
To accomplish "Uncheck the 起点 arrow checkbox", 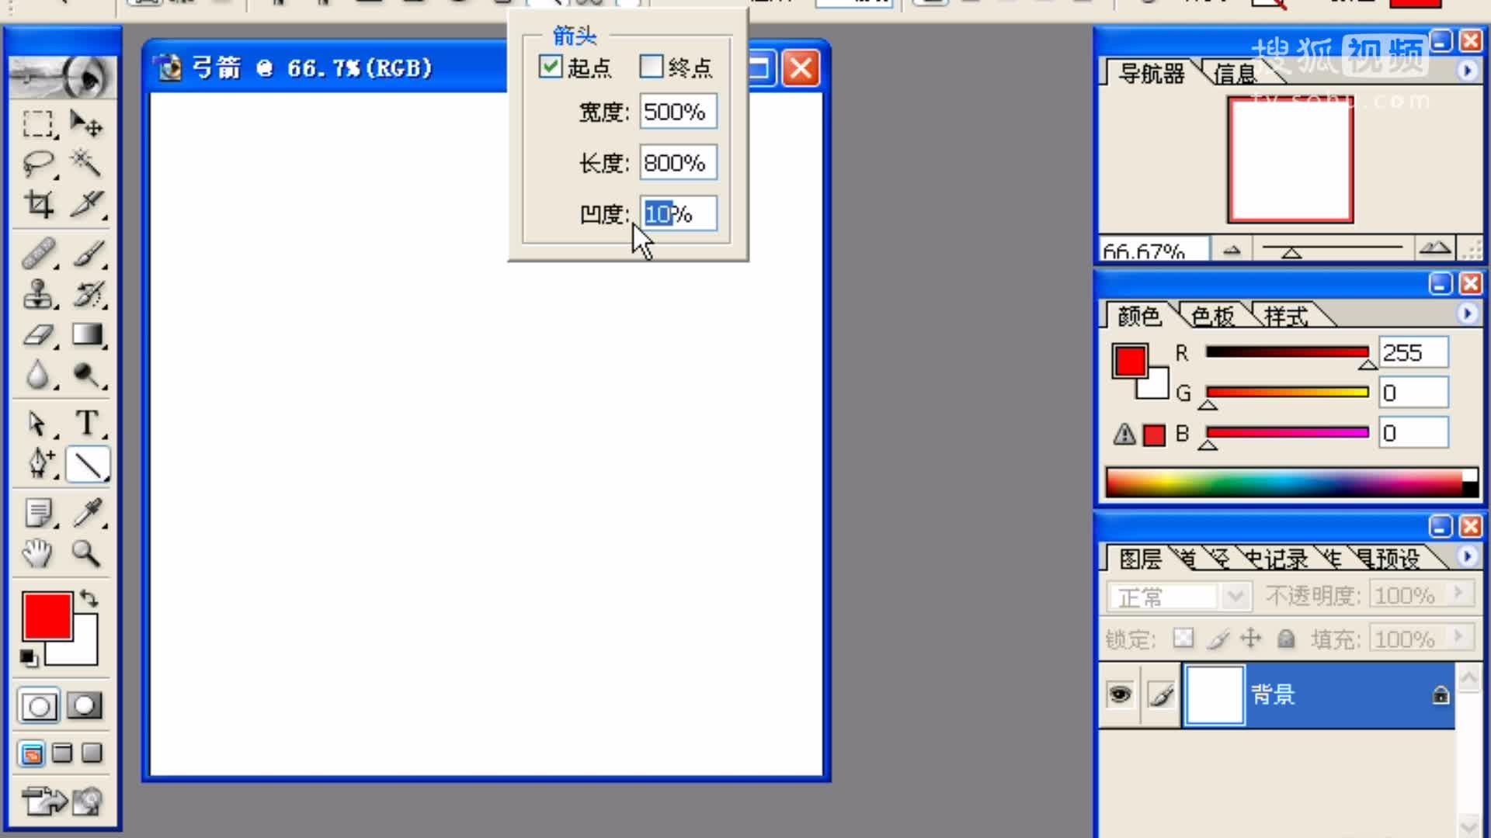I will click(x=551, y=67).
